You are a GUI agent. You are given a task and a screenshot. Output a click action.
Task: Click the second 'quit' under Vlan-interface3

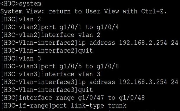(x=85, y=90)
